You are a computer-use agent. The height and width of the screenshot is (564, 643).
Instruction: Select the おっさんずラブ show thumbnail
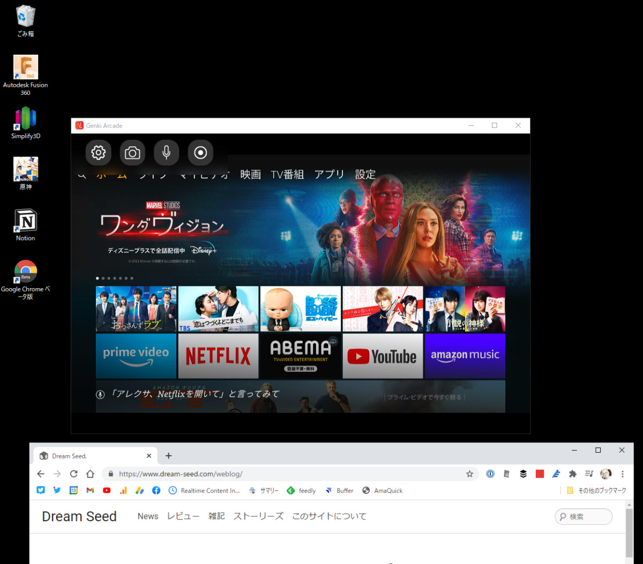point(136,309)
